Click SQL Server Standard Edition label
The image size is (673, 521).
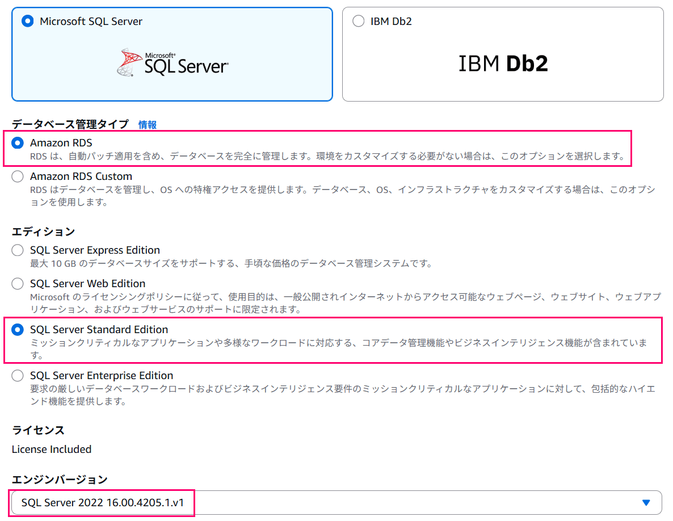tap(99, 330)
